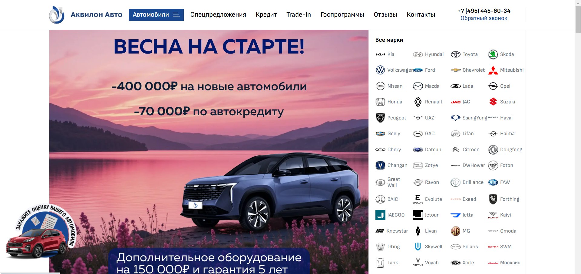Click the Kia logo icon
581x274 pixels.
[x=380, y=54]
